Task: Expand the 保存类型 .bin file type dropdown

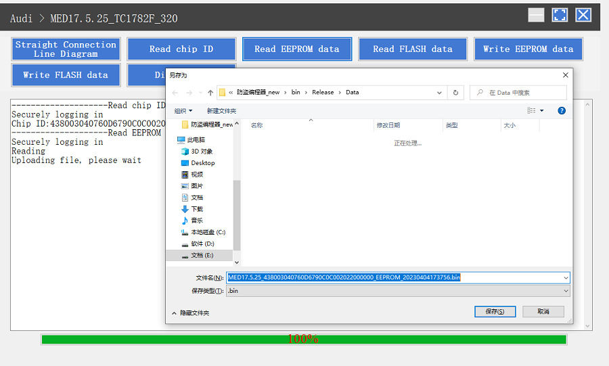Action: 398,291
